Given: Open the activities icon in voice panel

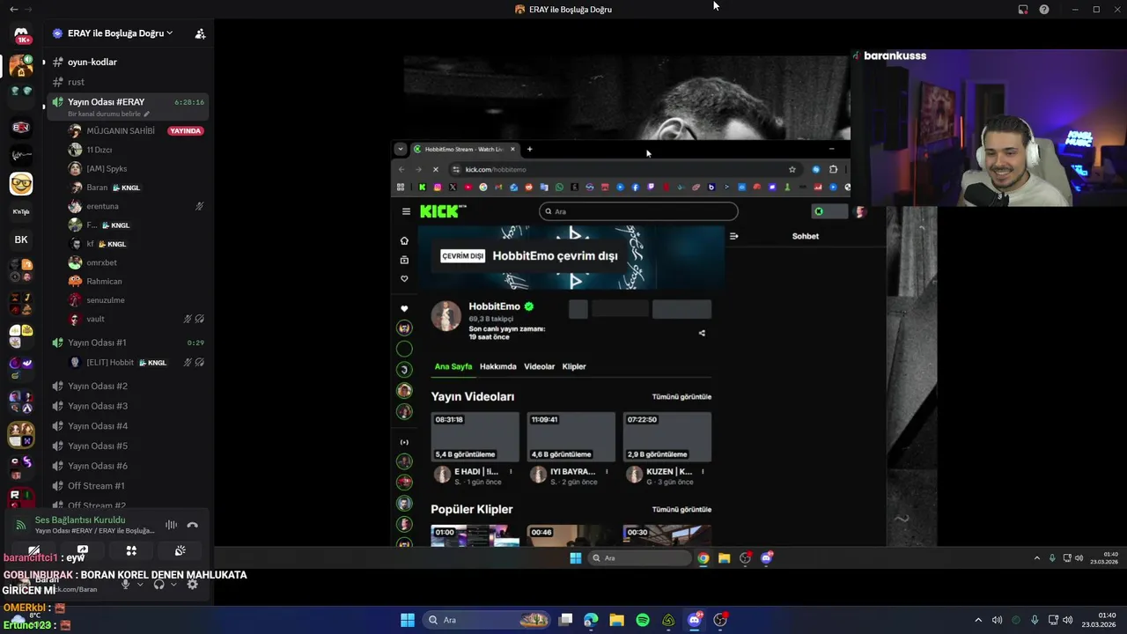Looking at the screenshot, I should pos(131,551).
